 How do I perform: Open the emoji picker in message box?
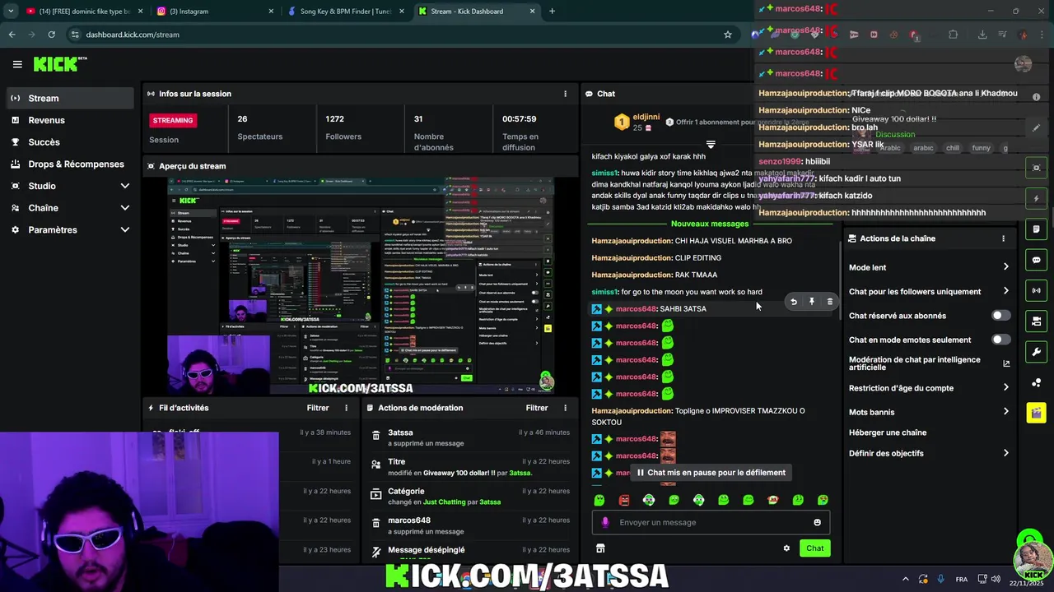[817, 522]
